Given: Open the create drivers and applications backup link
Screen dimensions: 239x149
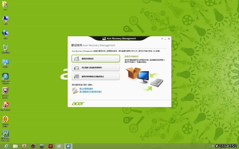Looking at the screenshot, I should coord(90,92).
